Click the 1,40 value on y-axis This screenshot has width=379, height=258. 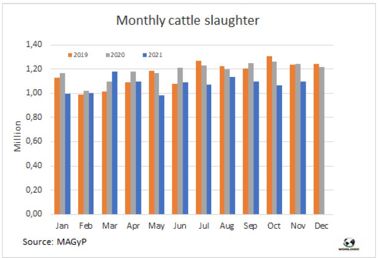point(34,45)
